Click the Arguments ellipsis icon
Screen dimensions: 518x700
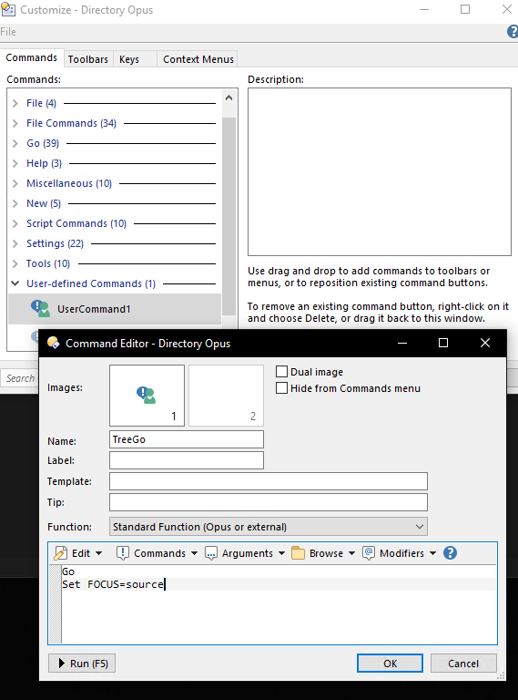point(211,553)
